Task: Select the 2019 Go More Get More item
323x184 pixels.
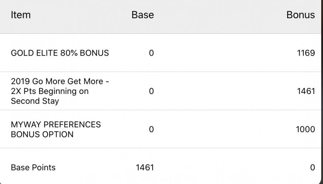Action: 60,91
